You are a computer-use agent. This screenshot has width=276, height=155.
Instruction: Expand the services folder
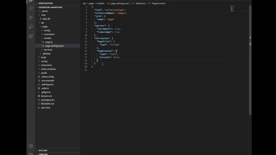pyautogui.click(x=48, y=50)
